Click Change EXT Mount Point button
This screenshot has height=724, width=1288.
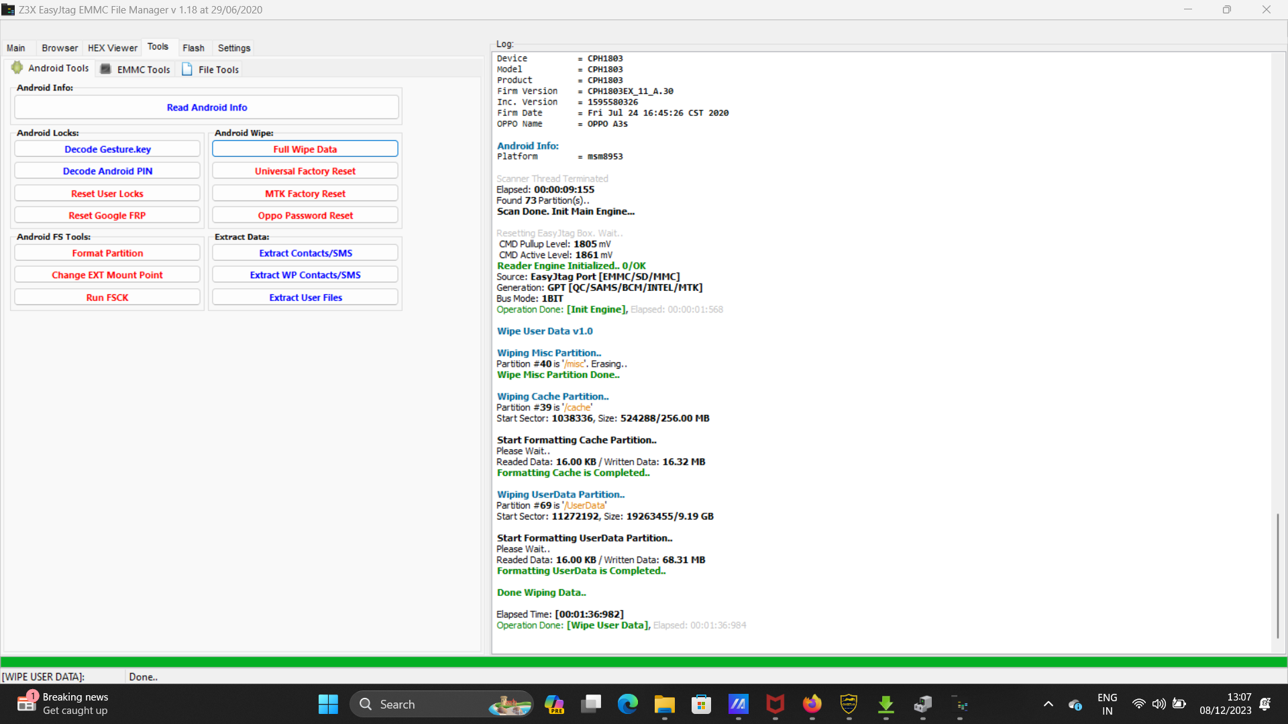pos(107,275)
